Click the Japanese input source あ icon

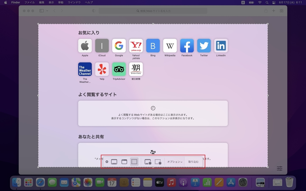(x=243, y=2)
